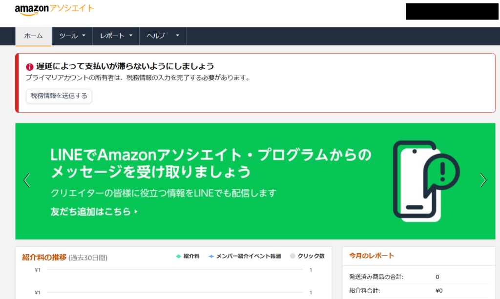500x299 pixels.
Task: Select the ホーム tab
Action: point(34,36)
